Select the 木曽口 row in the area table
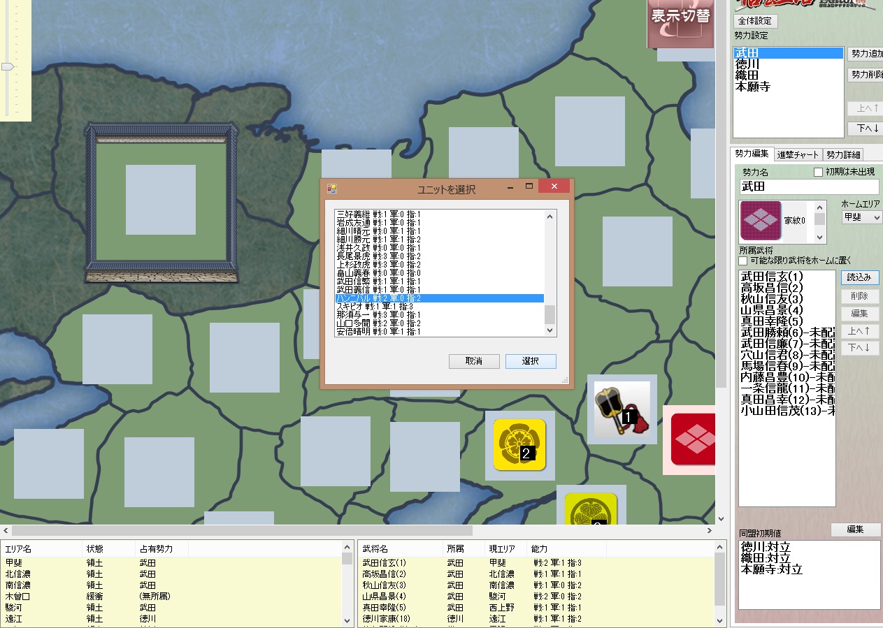 [171, 597]
